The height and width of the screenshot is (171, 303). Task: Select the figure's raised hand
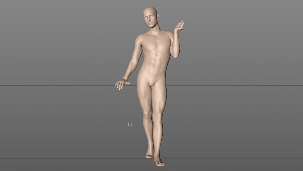click(x=179, y=26)
